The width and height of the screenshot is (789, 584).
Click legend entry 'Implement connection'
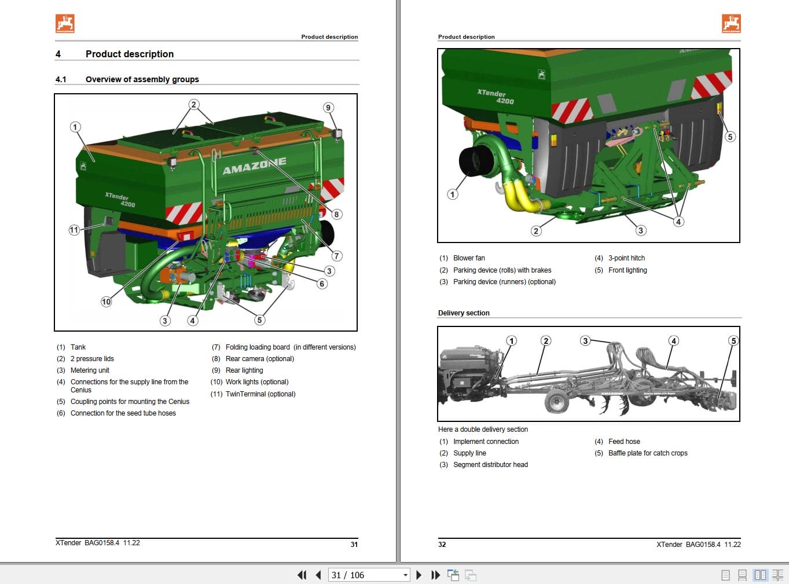click(486, 442)
